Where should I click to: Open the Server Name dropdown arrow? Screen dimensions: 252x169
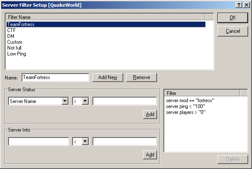click(65, 101)
